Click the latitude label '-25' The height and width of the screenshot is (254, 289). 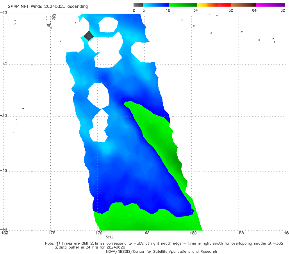4,63
